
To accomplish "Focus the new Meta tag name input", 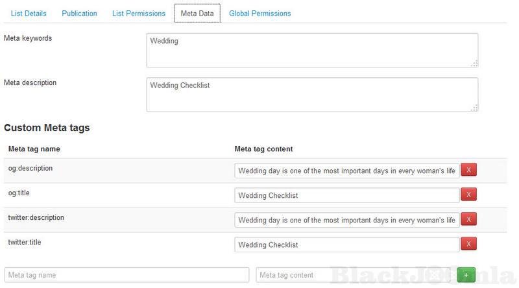I will point(127,275).
